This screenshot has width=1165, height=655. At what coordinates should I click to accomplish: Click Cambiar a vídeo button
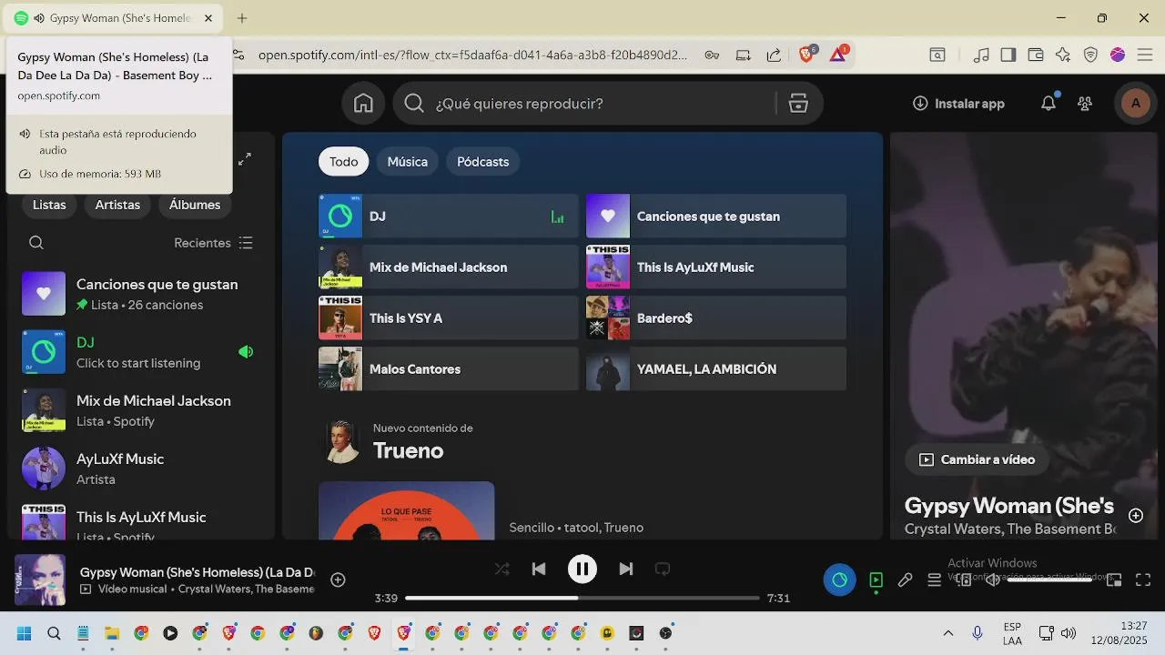[977, 459]
